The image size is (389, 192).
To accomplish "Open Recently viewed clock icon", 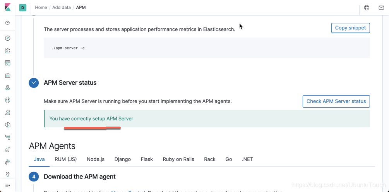I will 8,23.
